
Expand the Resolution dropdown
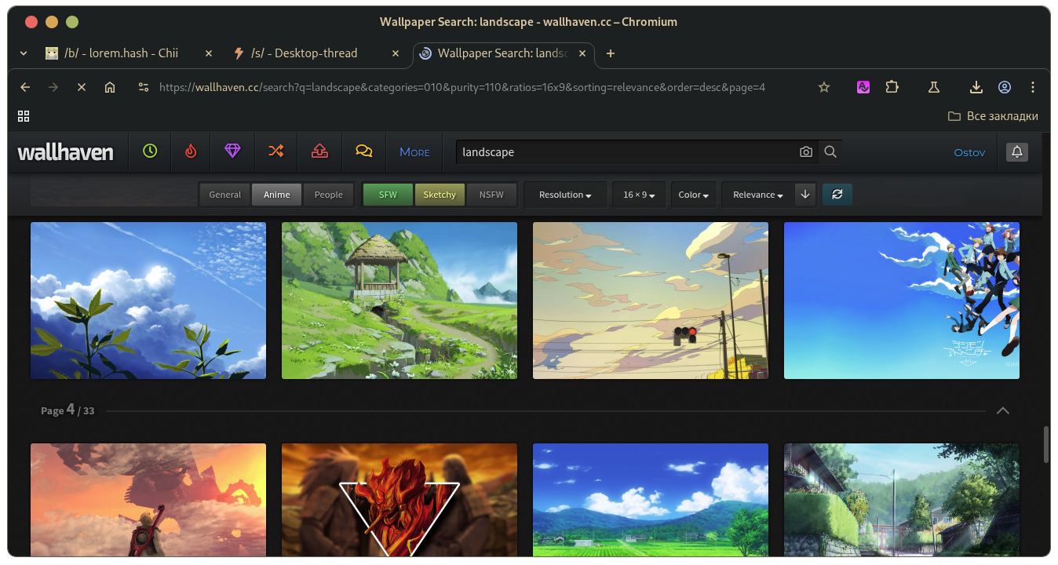click(565, 195)
